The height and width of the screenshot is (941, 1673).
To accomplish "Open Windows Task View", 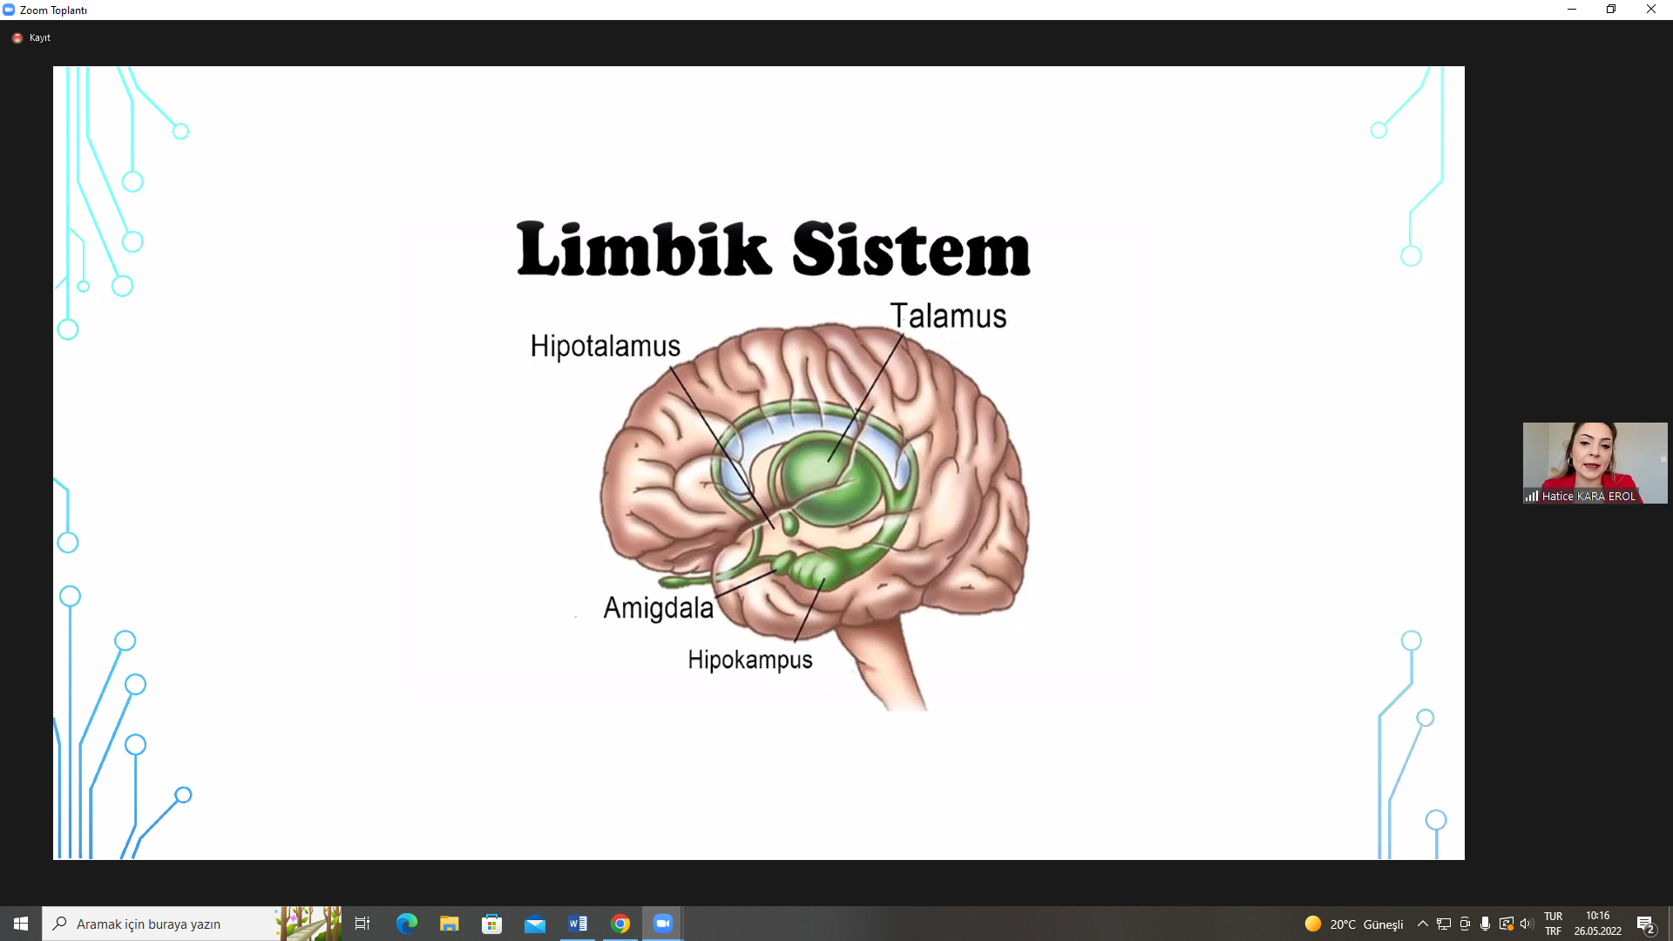I will pos(362,924).
